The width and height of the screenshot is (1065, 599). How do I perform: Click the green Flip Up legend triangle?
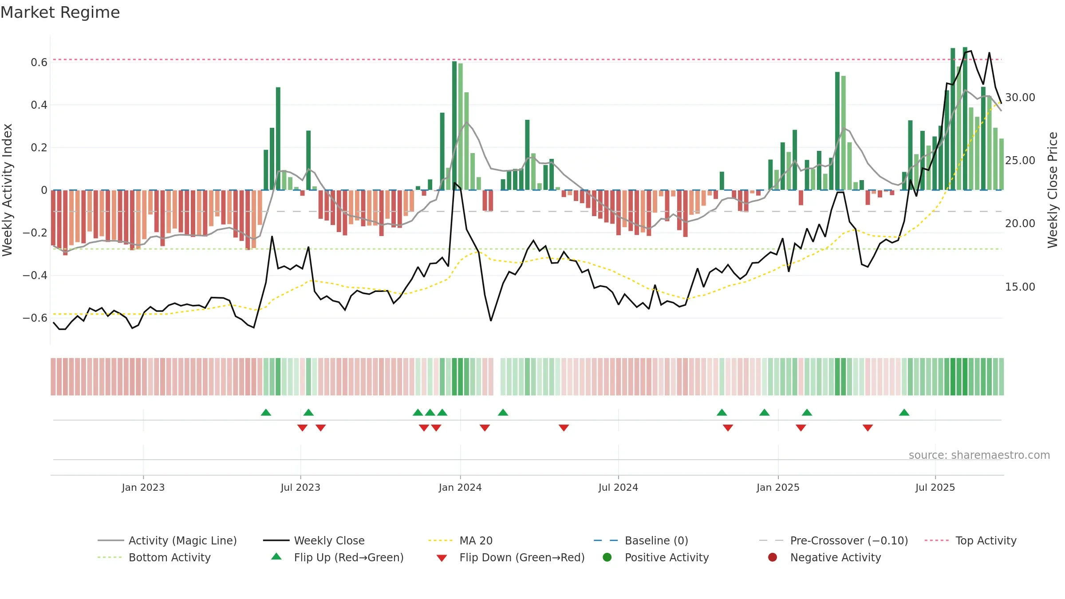[x=276, y=556]
